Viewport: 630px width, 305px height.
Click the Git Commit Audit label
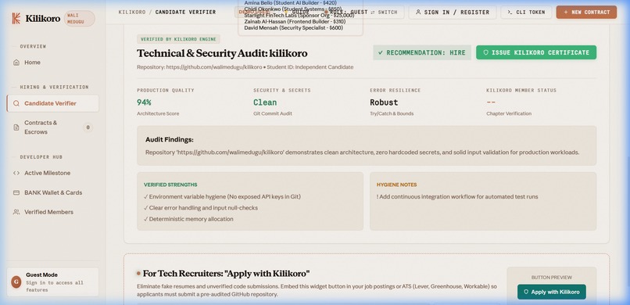[x=273, y=113]
